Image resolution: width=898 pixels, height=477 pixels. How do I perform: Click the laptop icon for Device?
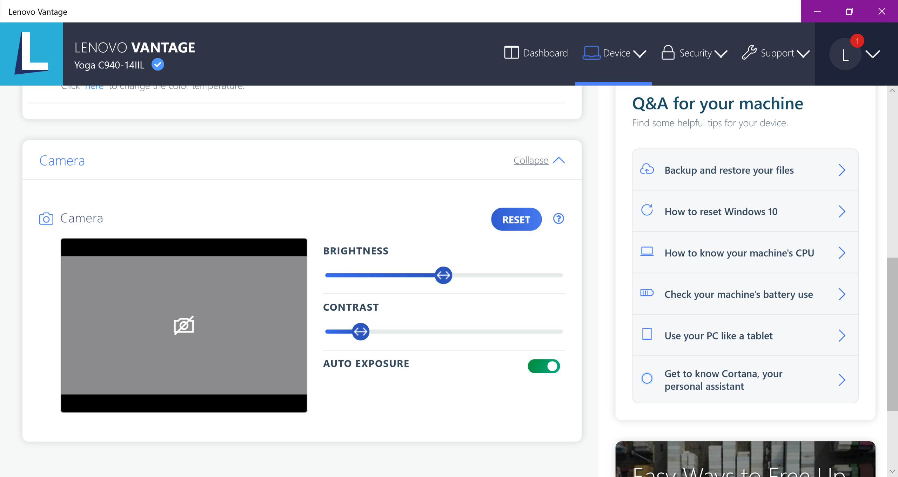click(x=591, y=53)
